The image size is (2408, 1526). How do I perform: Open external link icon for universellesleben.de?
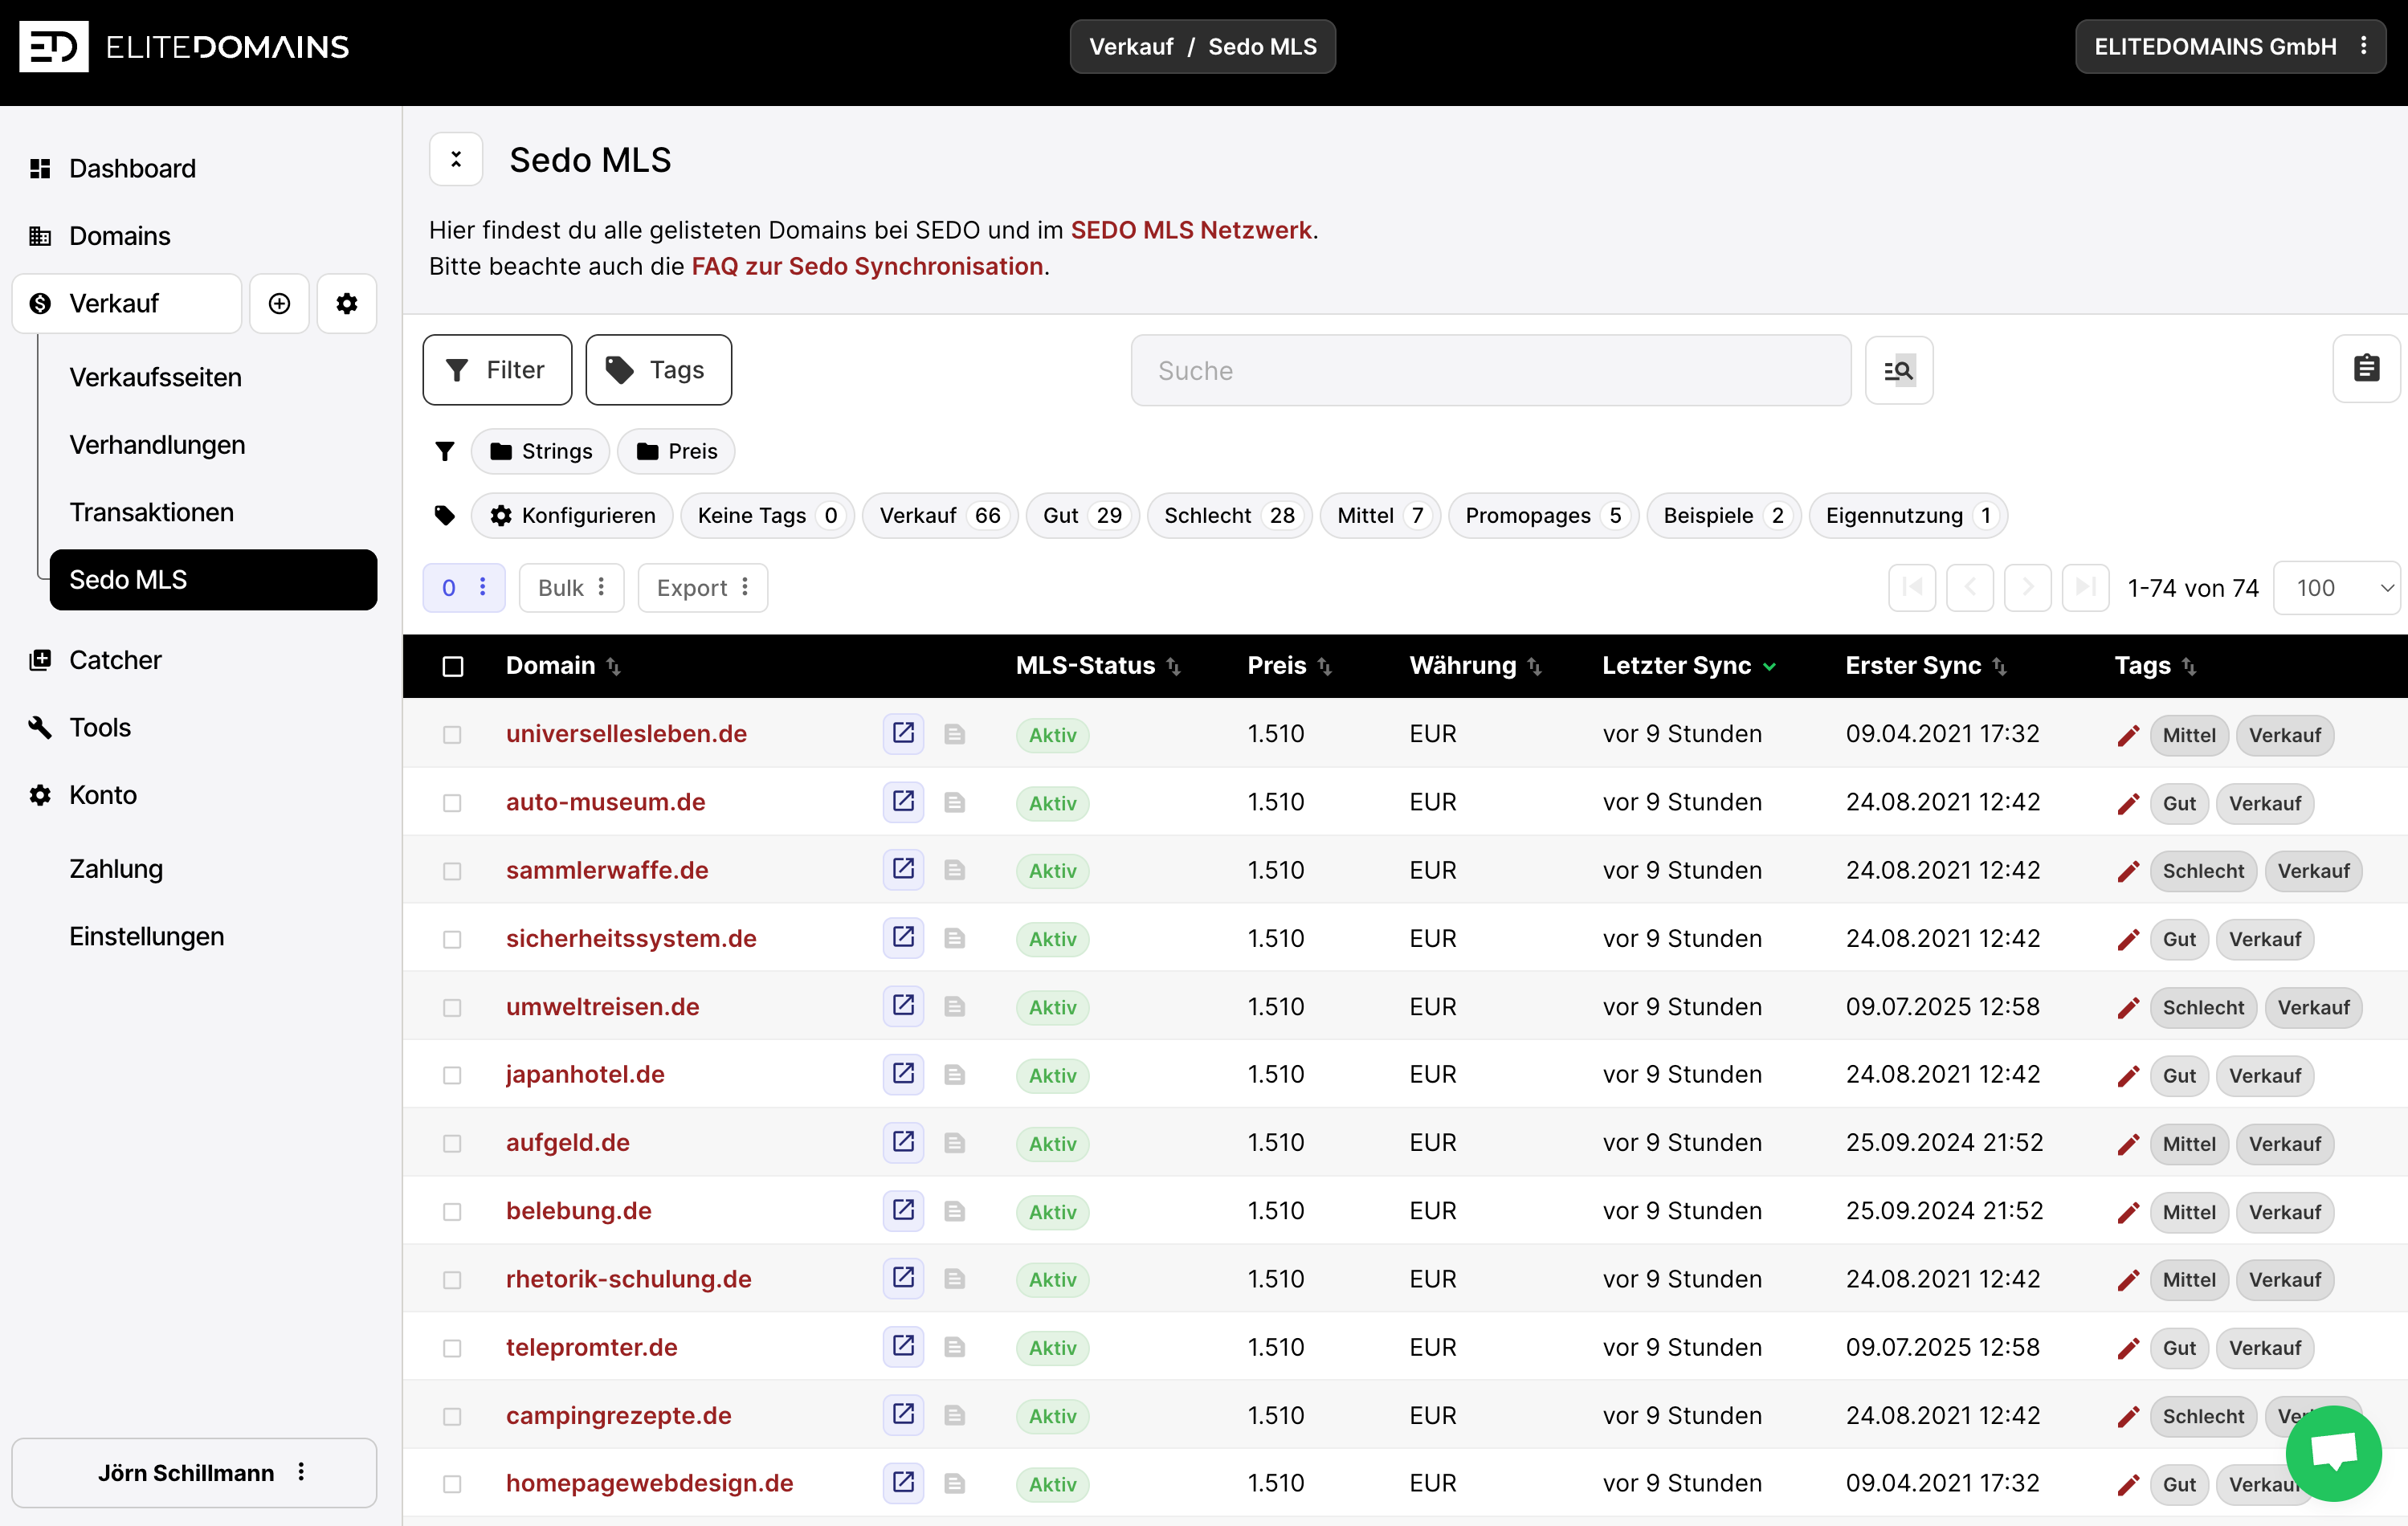point(903,733)
